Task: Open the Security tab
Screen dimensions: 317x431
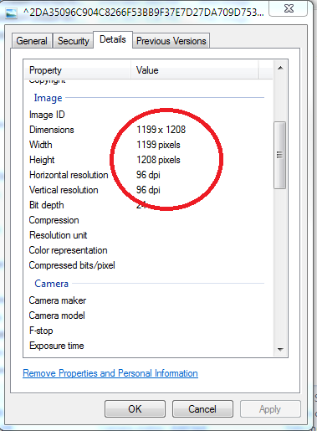Action: click(x=74, y=41)
